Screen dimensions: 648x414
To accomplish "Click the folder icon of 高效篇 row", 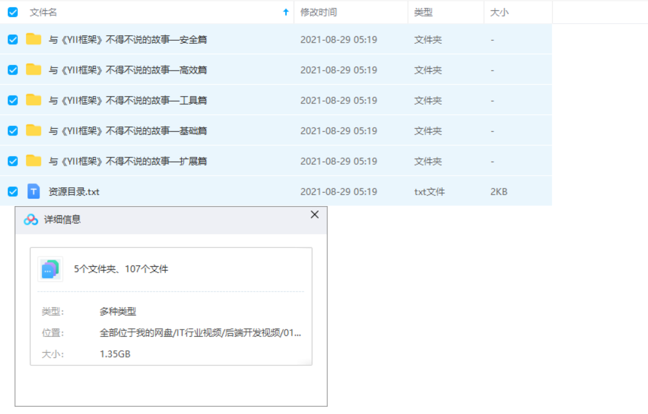I will (33, 69).
